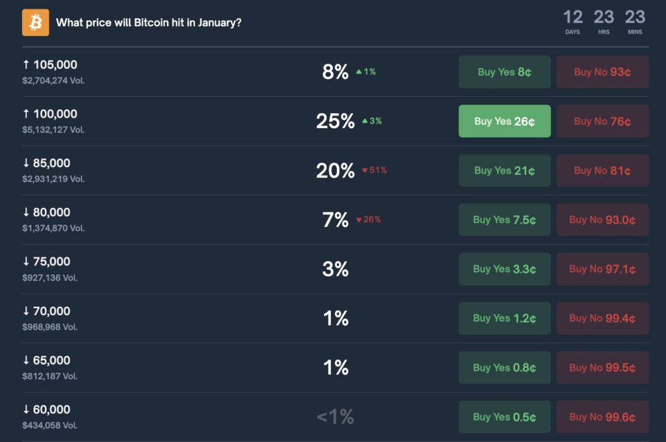Buy No at 76¢ for 100,000
The height and width of the screenshot is (442, 666).
[602, 121]
